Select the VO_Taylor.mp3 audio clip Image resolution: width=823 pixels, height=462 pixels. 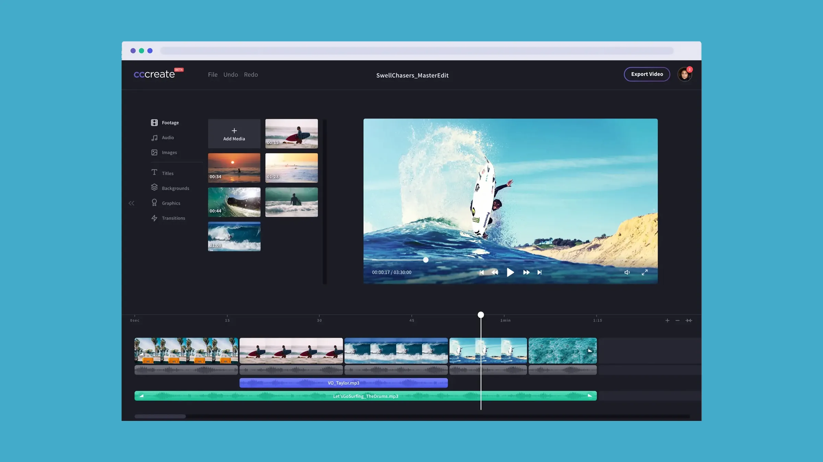click(x=343, y=383)
